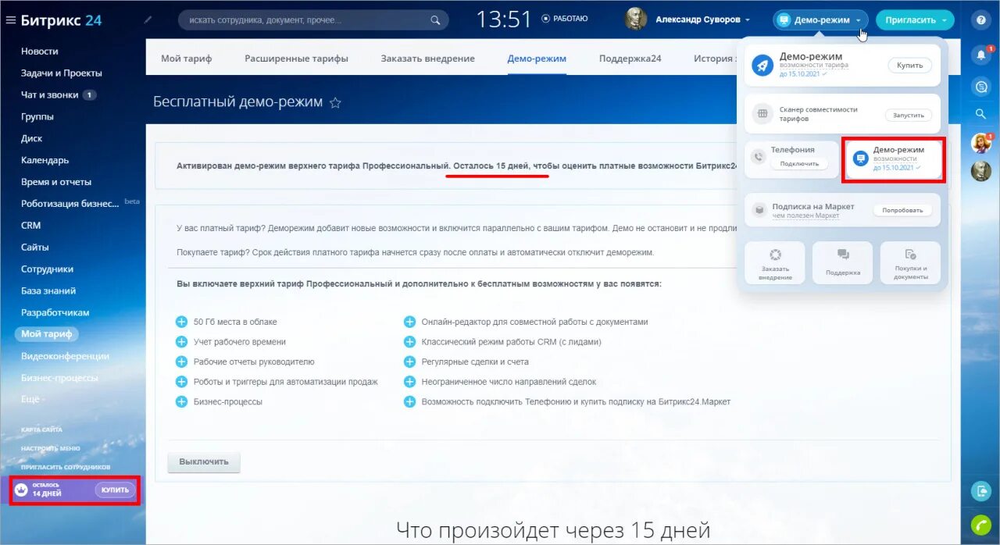The width and height of the screenshot is (1000, 545).
Task: Click Попробовать for Маркет subscription
Action: click(x=902, y=210)
